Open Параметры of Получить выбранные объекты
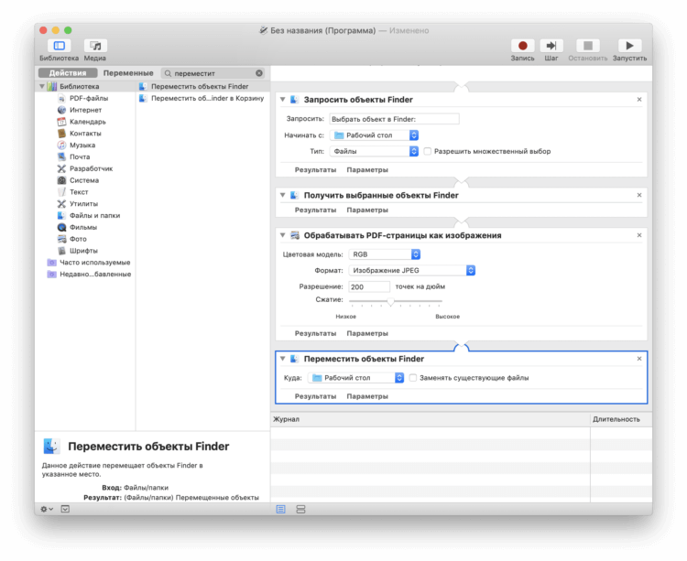 [x=367, y=210]
